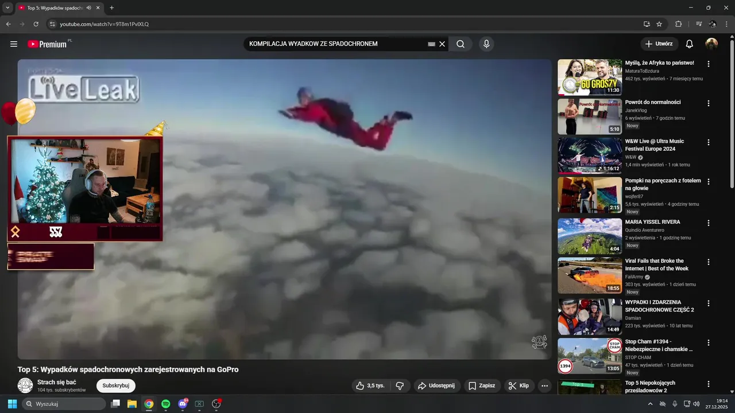Open Chrome extensions puzzle icon
This screenshot has height=413, width=735.
click(x=679, y=24)
